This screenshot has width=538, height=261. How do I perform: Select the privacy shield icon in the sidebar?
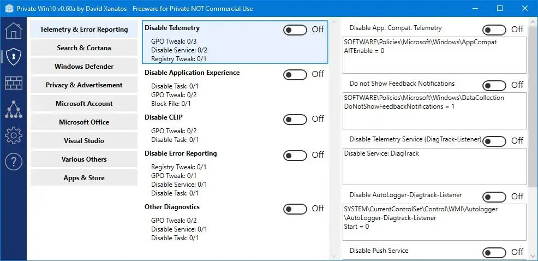click(x=13, y=56)
